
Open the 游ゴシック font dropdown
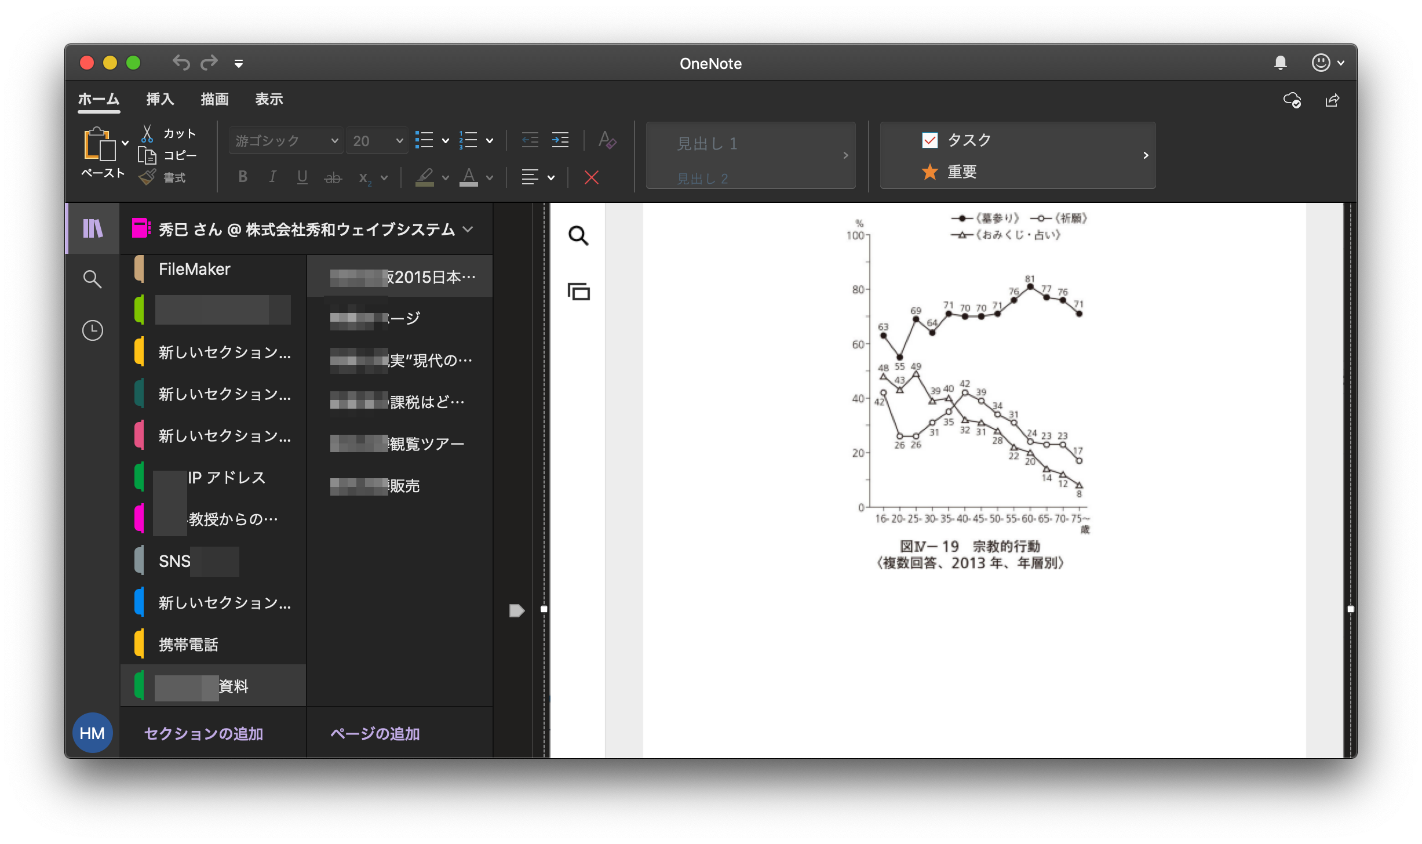(285, 140)
